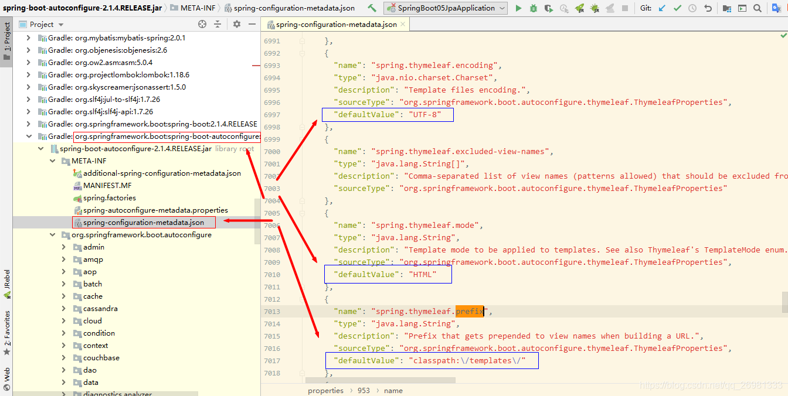Open Search Everywhere magnifier icon

(758, 8)
